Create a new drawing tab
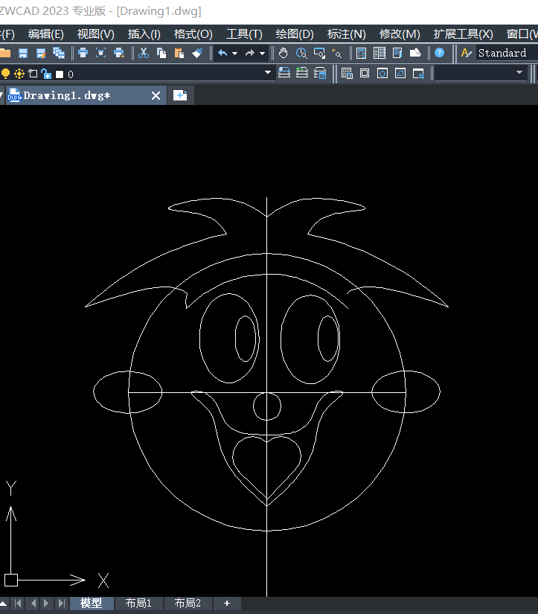The image size is (538, 614). (x=180, y=95)
